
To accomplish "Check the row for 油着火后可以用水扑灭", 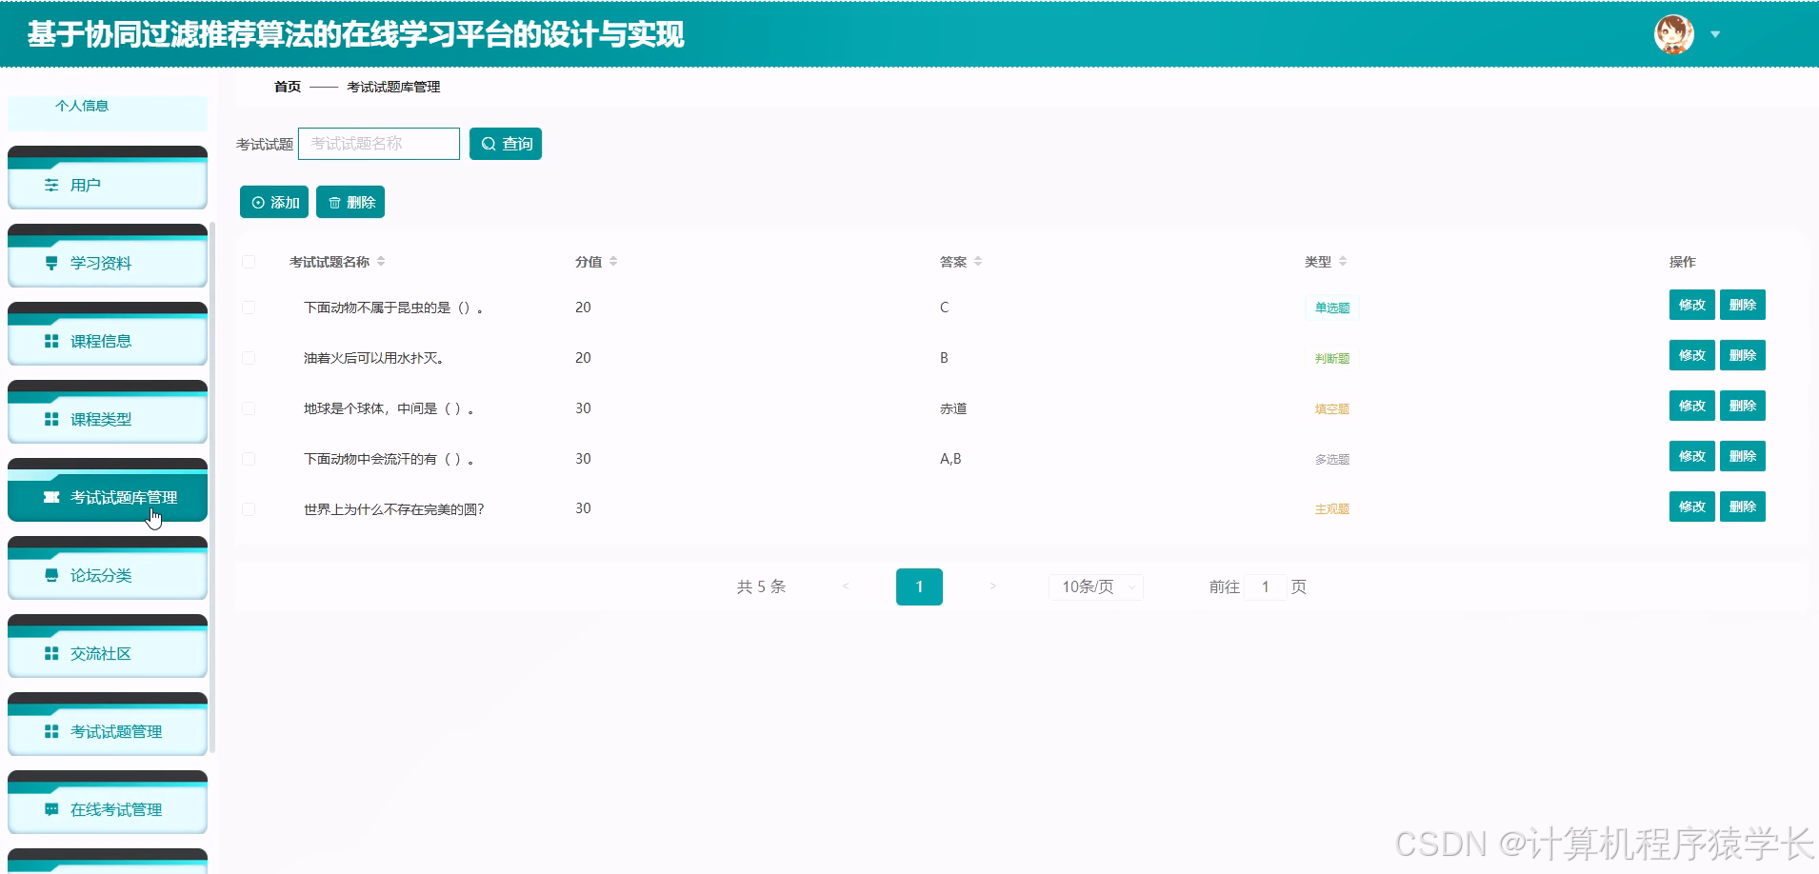I will [x=250, y=358].
